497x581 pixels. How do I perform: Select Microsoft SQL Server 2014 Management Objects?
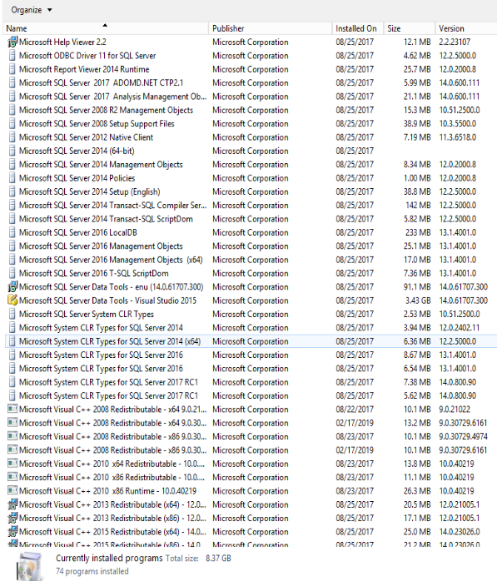(x=251, y=165)
